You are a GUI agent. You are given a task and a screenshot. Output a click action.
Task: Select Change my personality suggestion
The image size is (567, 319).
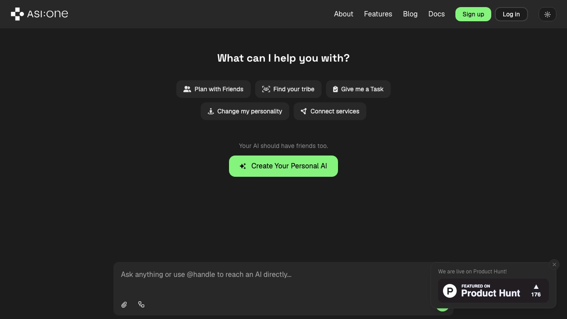coord(245,111)
